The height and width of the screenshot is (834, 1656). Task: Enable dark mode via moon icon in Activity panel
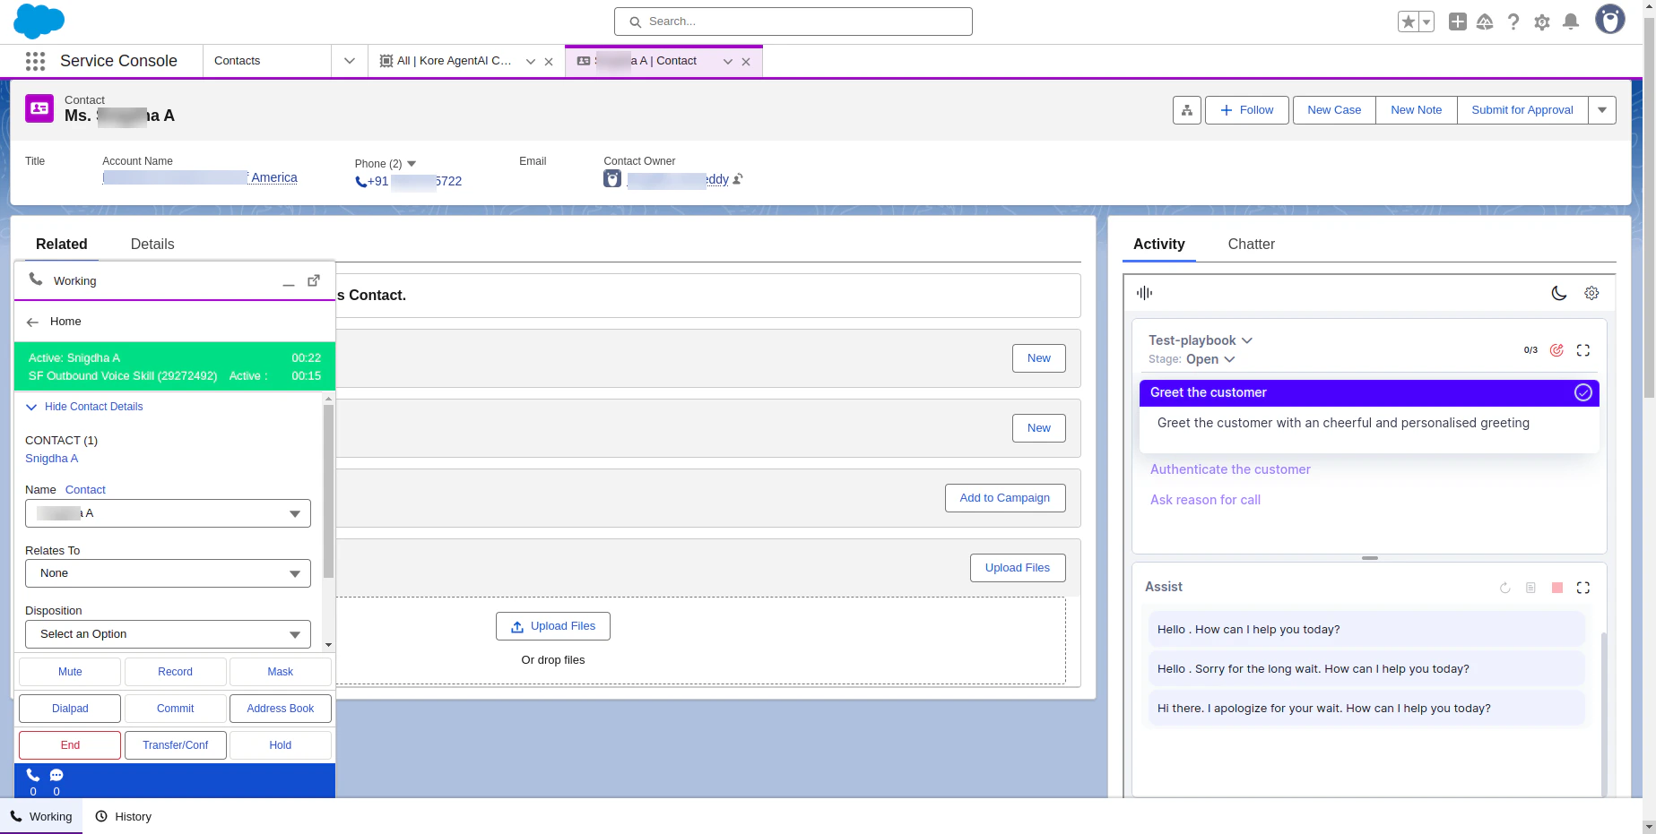[x=1558, y=293]
